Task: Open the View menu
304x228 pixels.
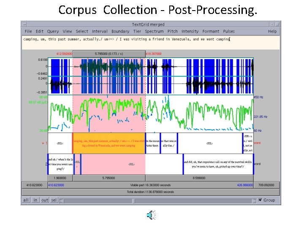Action: point(67,31)
